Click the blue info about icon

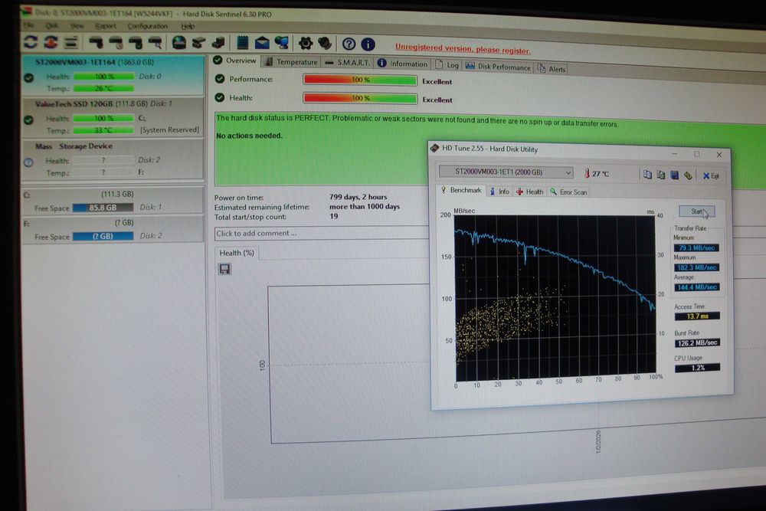(368, 44)
